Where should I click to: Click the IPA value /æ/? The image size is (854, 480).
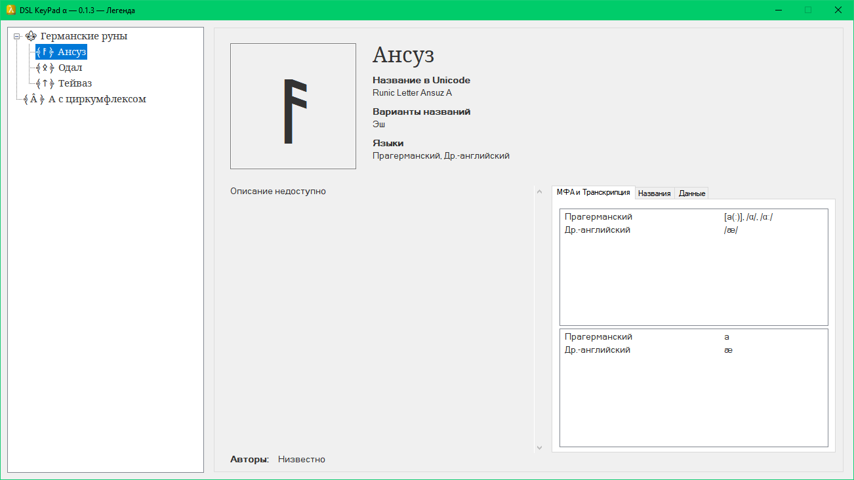[731, 230]
